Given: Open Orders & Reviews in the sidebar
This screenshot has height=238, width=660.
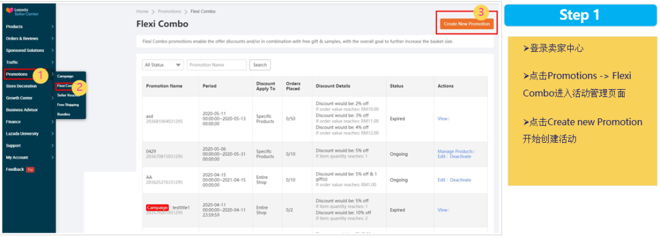Looking at the screenshot, I should pos(22,38).
